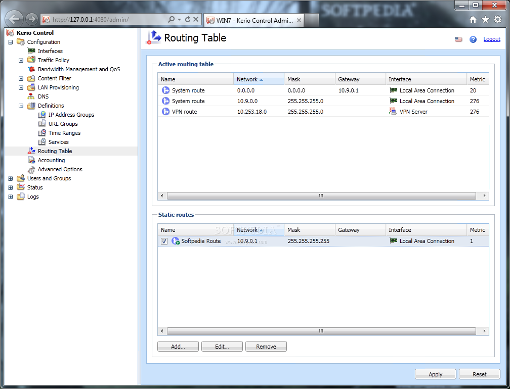Click the Remove button

coord(266,347)
